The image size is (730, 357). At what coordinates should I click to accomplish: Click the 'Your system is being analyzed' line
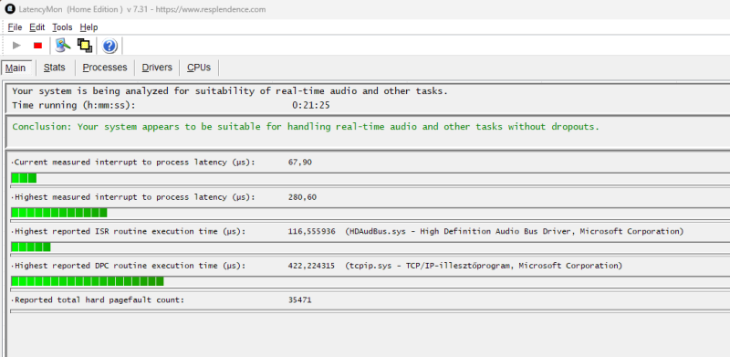[230, 91]
